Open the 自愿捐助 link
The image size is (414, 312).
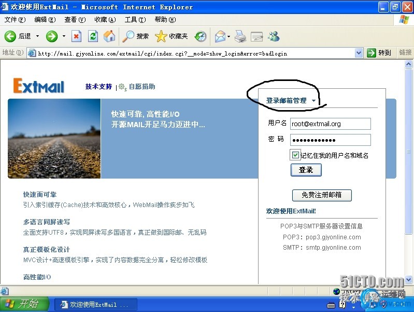[x=142, y=87]
